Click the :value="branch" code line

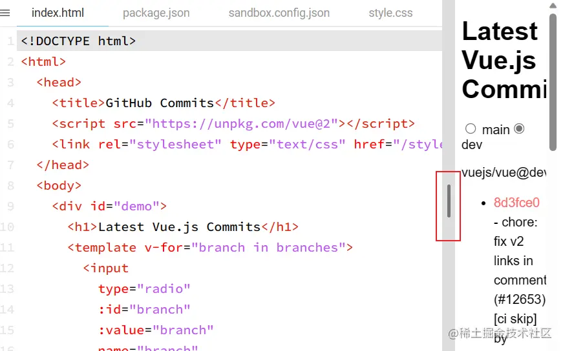click(x=156, y=330)
